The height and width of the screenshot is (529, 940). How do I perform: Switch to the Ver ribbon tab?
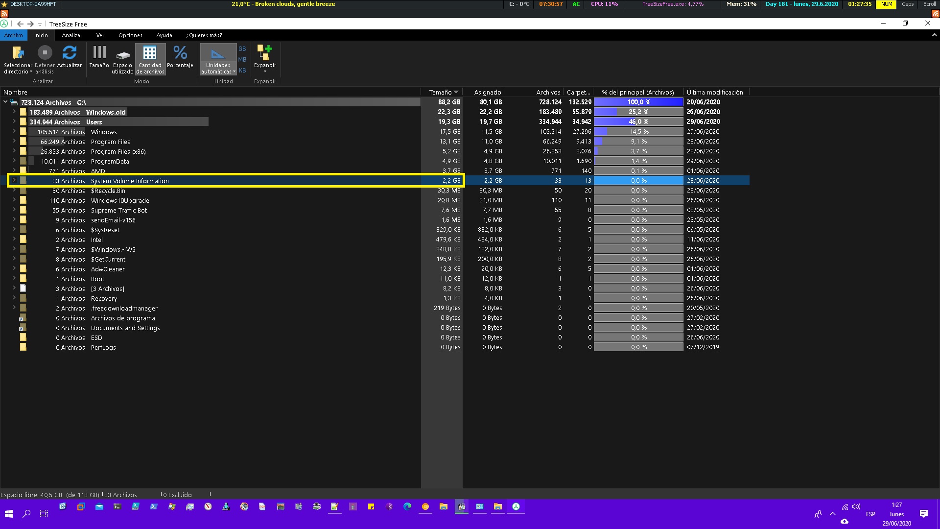pos(100,35)
